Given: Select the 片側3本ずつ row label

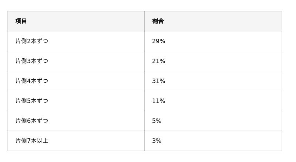Looking at the screenshot, I should click(x=32, y=61).
